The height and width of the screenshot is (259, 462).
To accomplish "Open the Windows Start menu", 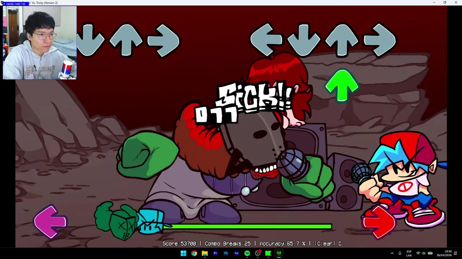I will click(x=183, y=253).
